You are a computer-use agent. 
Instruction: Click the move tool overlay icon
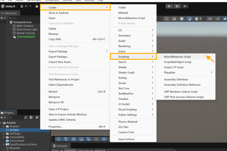tap(59, 139)
